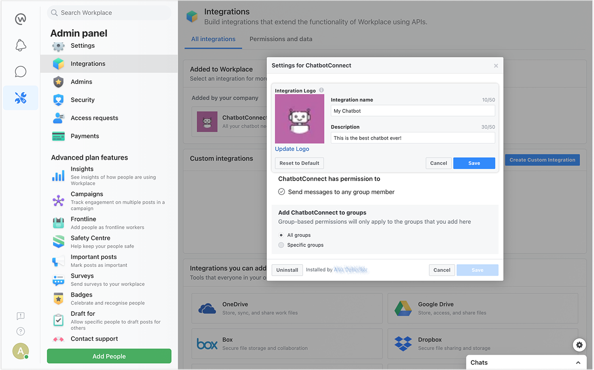Click the Integrations cube icon in sidebar
The height and width of the screenshot is (370, 594).
pyautogui.click(x=58, y=64)
